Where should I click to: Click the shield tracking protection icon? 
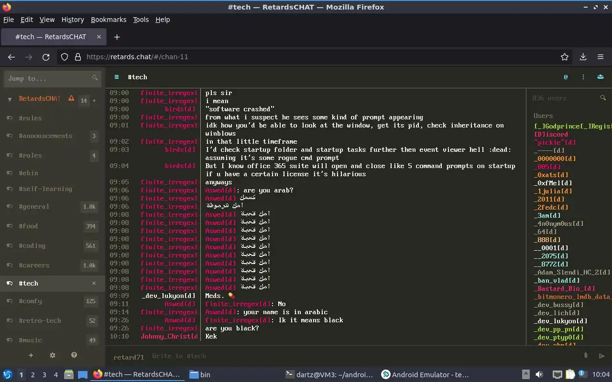coord(65,57)
